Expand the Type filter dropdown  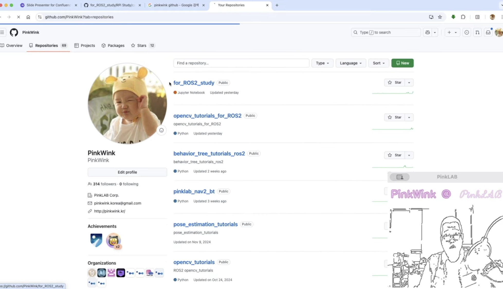pyautogui.click(x=322, y=63)
